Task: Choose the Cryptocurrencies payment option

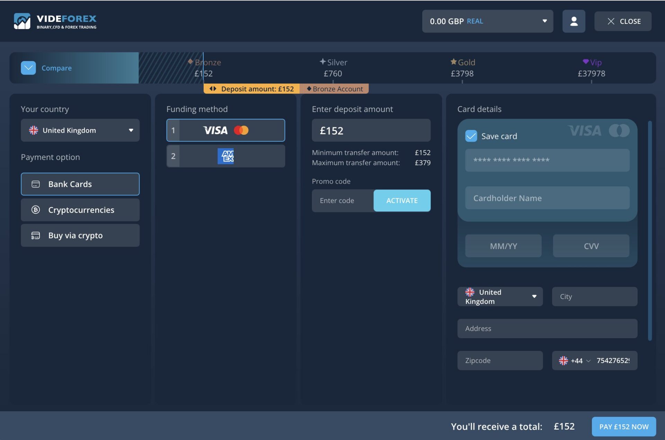Action: [x=80, y=210]
